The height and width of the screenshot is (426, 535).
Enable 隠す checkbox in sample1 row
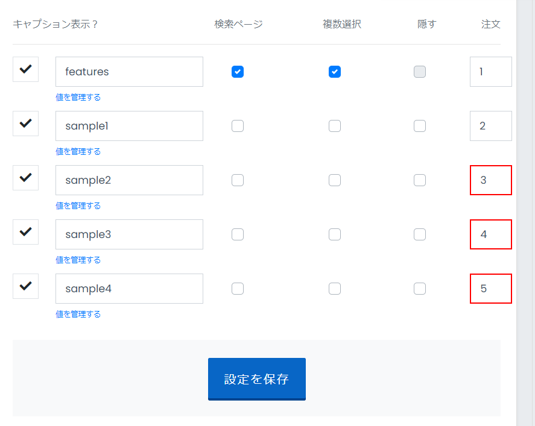pos(420,126)
